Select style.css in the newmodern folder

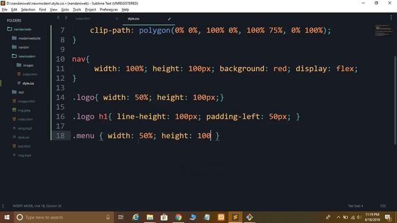click(x=28, y=83)
